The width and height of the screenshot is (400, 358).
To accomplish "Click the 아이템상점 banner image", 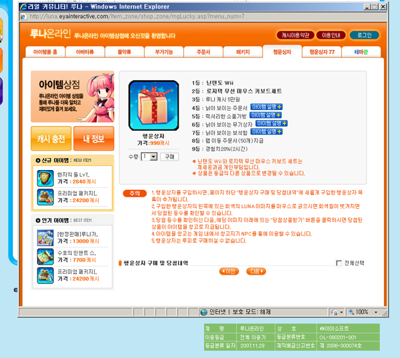I will point(73,97).
